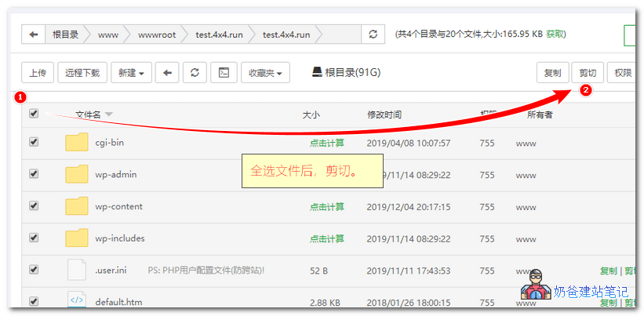Click the cgi-bin folder name
Screen dimensions: 644x316
point(109,143)
